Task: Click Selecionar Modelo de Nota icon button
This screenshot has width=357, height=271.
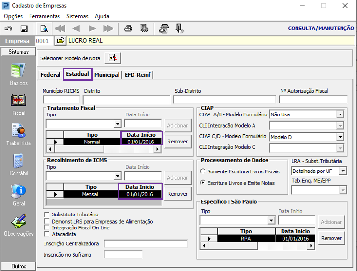Action: tap(113, 58)
